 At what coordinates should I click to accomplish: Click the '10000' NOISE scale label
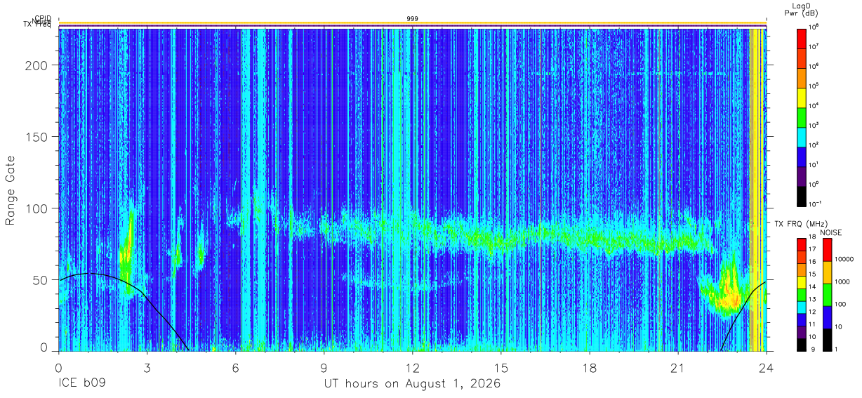pyautogui.click(x=844, y=259)
